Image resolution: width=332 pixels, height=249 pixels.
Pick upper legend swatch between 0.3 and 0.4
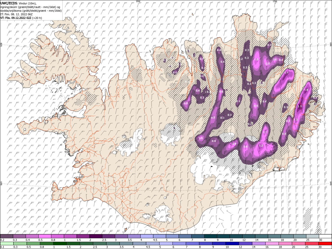[x=19, y=236]
